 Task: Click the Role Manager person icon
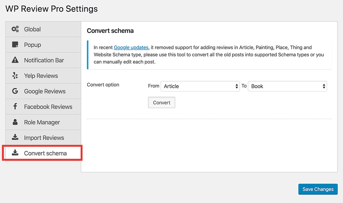coord(15,122)
